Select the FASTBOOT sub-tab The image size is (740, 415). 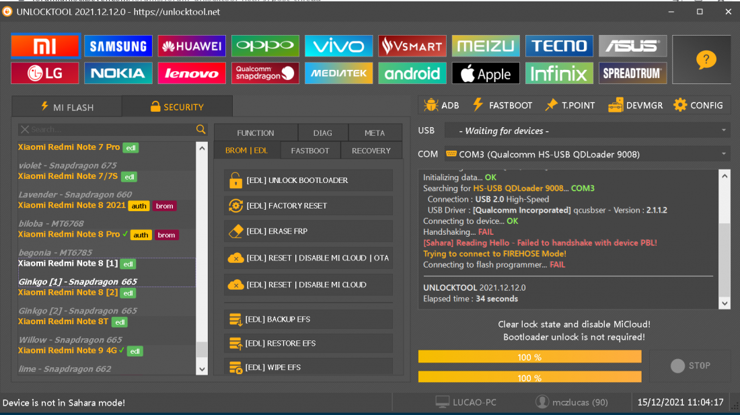310,151
